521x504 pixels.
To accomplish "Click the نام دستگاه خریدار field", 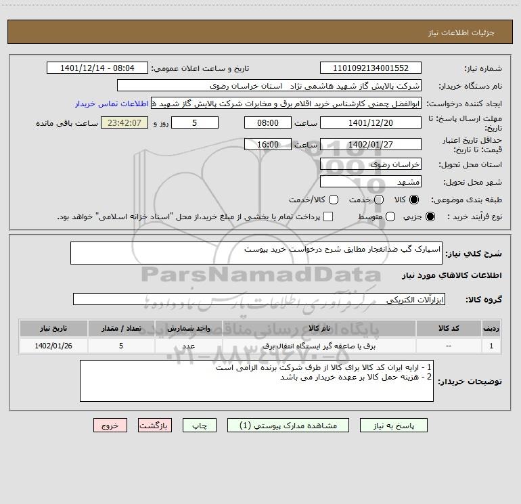I will point(269,86).
